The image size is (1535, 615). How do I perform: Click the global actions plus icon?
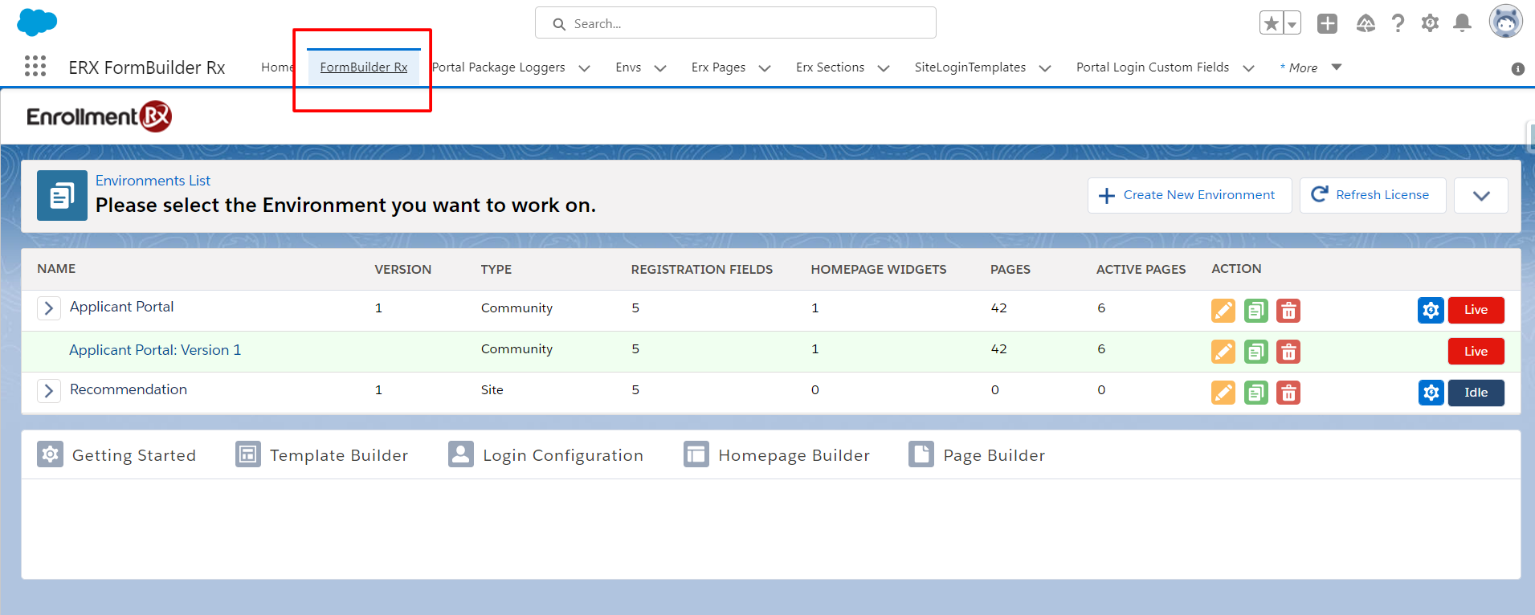click(1327, 23)
